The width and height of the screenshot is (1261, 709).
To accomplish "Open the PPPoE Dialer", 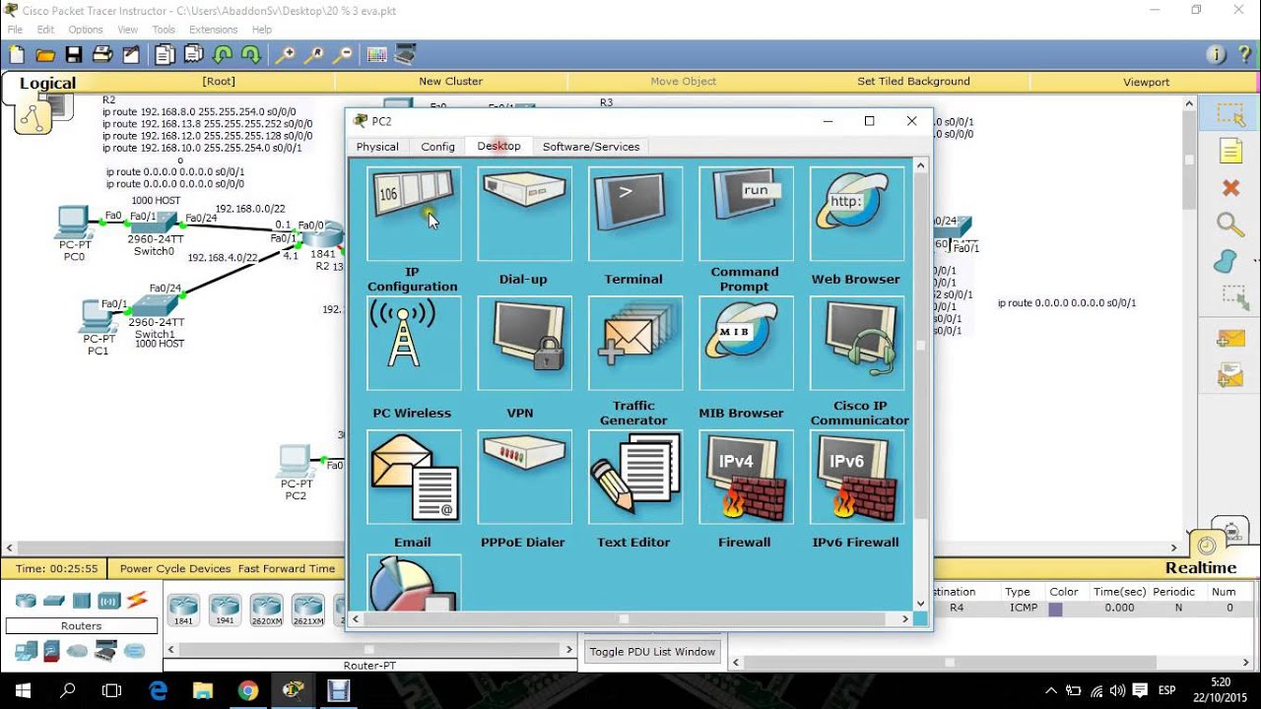I will click(524, 477).
